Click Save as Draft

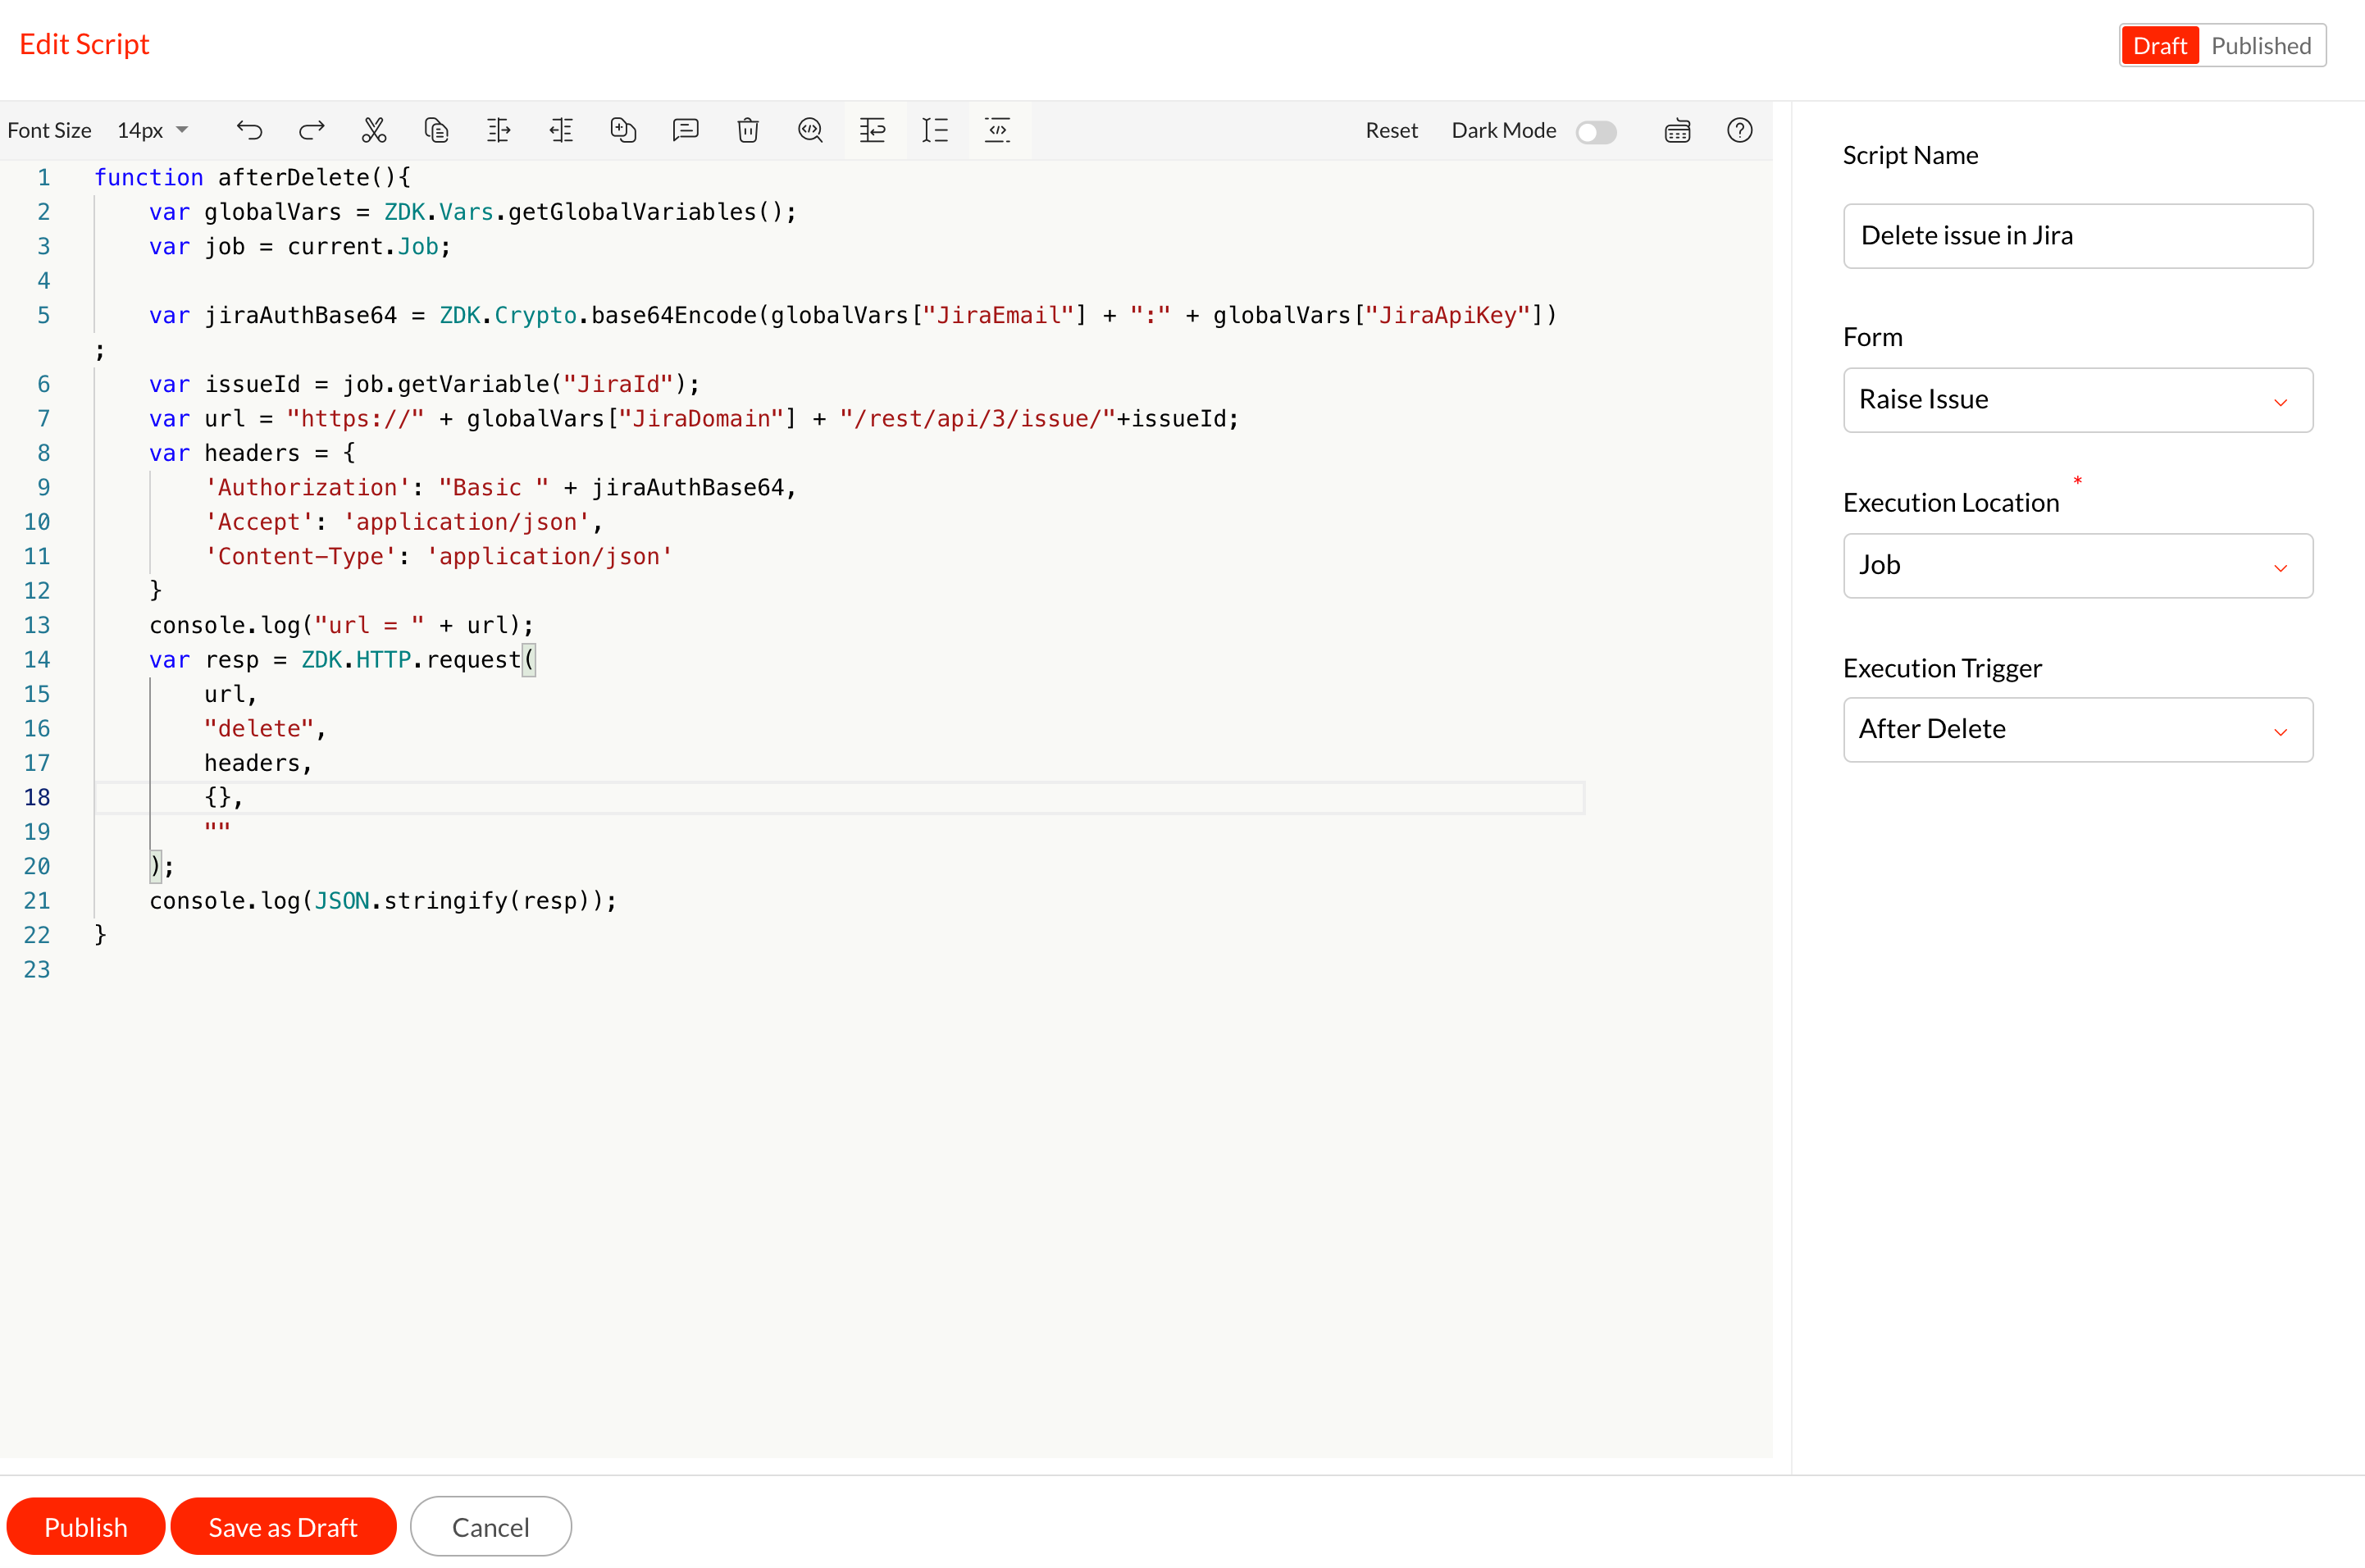[x=283, y=1527]
